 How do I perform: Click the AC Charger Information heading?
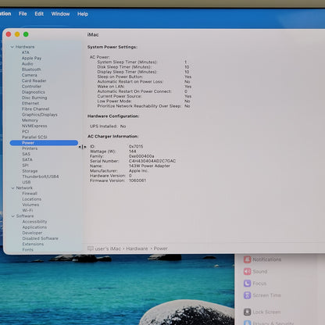112,136
